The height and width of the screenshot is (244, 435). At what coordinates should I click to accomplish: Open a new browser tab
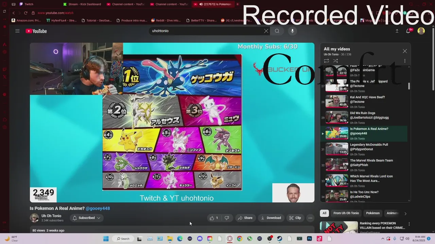point(238,4)
